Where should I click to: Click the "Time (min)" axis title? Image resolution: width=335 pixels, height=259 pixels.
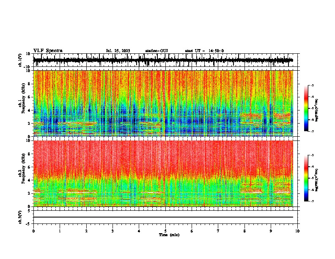[x=169, y=235]
